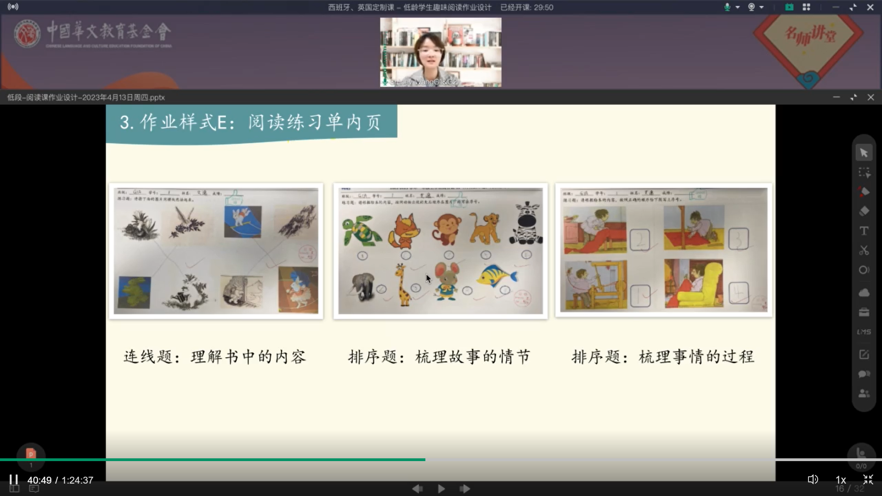Click the 排序题：梳理事情的过程 caption
This screenshot has width=882, height=496.
coord(663,357)
